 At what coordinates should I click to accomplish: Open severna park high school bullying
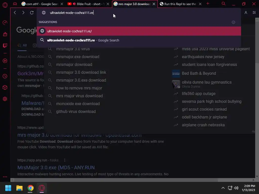212,102
